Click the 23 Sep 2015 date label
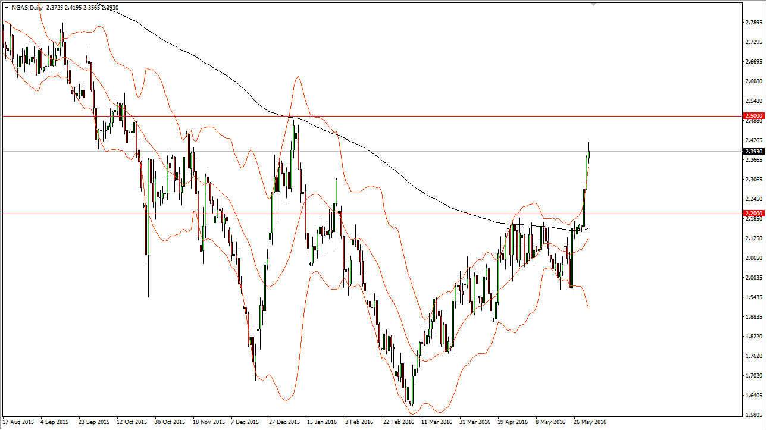The width and height of the screenshot is (767, 430). [93, 423]
